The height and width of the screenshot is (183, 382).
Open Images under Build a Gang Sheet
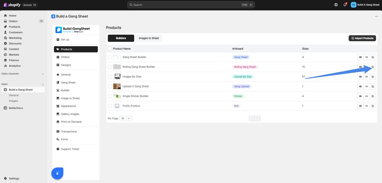point(13,101)
